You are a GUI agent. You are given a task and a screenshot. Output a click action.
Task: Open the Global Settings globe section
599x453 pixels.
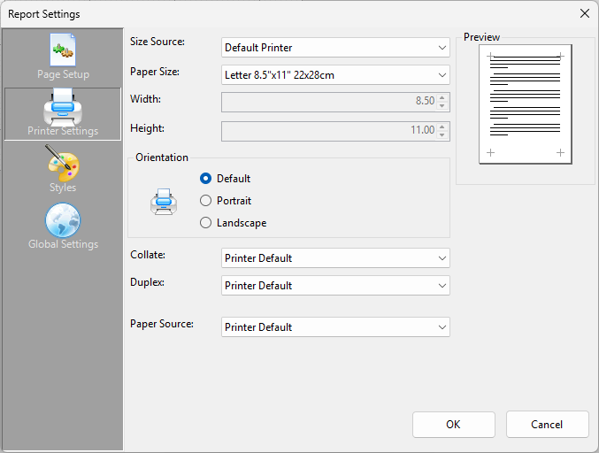(x=63, y=226)
